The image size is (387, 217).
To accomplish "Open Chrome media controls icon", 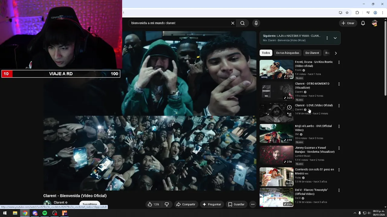I will 368,13.
